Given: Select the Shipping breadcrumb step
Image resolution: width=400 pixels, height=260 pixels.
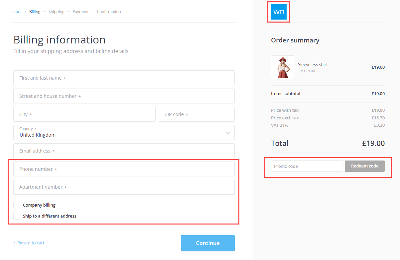Looking at the screenshot, I should pyautogui.click(x=57, y=12).
